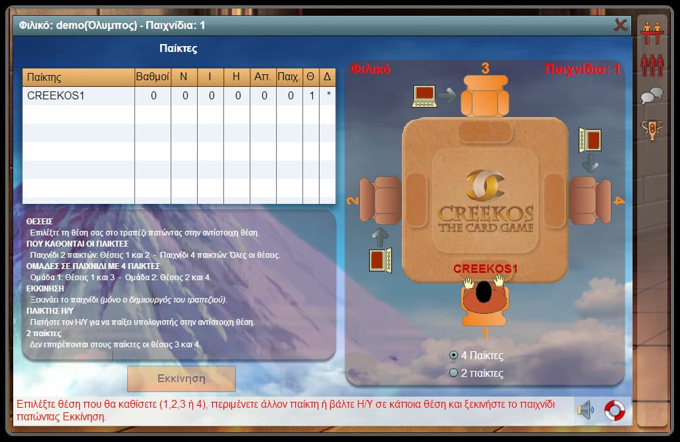
Task: Sit at seat 3 armchair at top
Action: [x=485, y=95]
